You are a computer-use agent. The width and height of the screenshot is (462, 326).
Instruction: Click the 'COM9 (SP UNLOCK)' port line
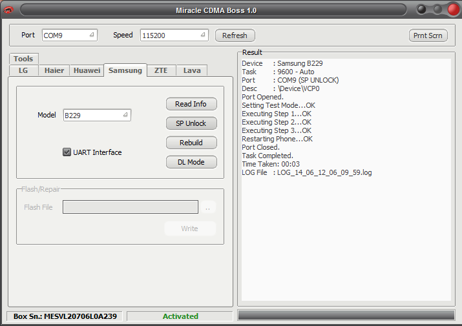tap(290, 80)
